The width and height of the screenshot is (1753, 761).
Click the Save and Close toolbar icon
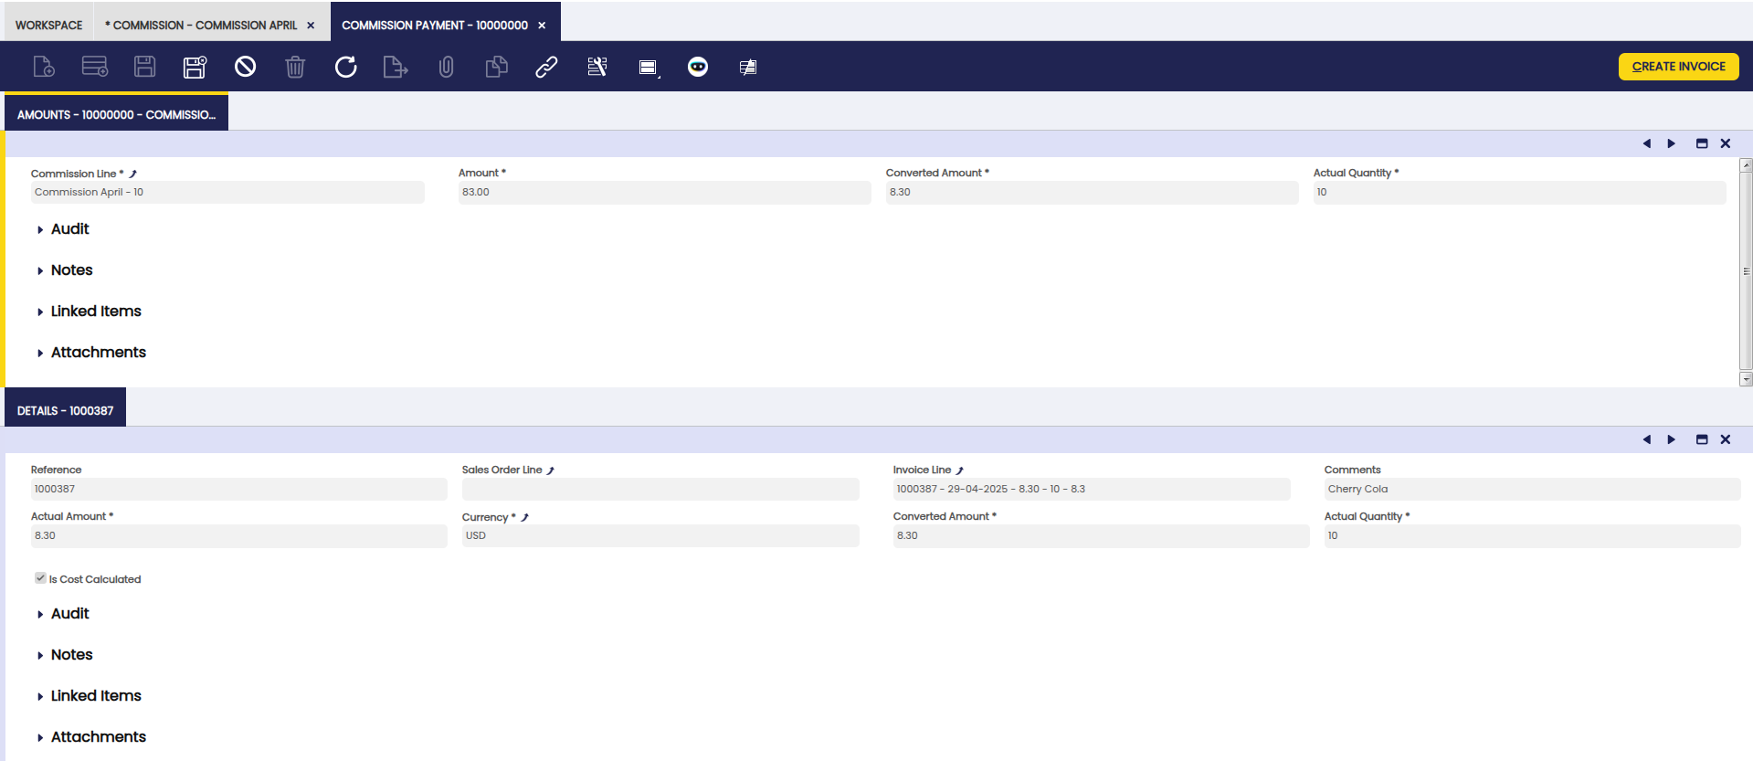[x=195, y=67]
